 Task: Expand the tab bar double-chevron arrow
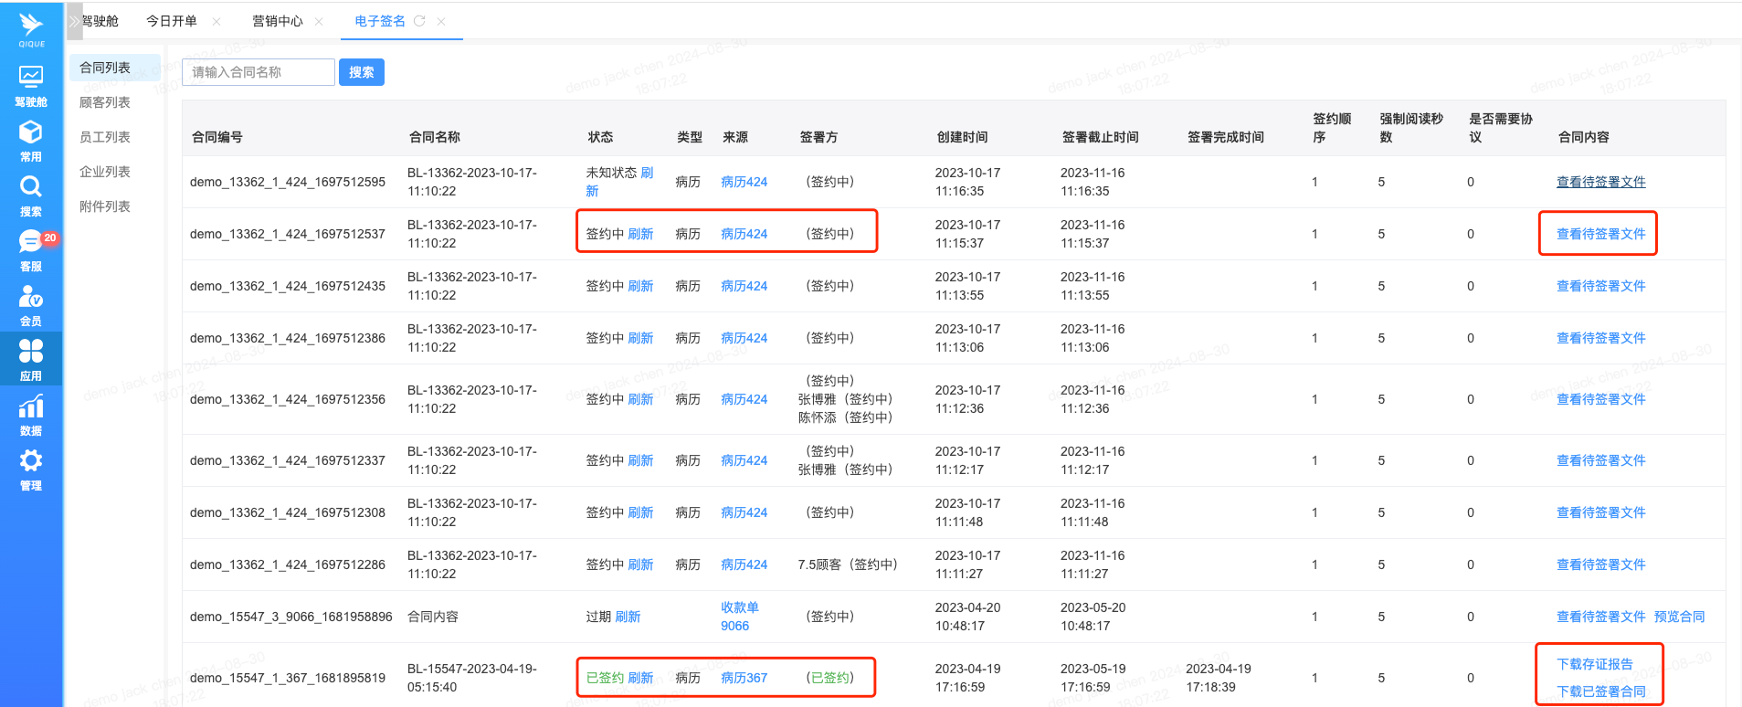click(73, 21)
